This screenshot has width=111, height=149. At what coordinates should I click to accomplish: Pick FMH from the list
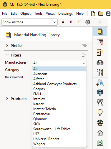pyautogui.click(x=59, y=94)
